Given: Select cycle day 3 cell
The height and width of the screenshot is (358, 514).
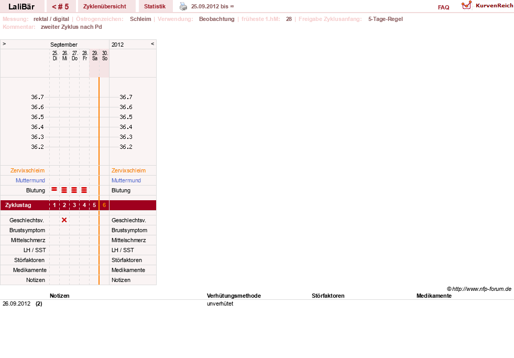Looking at the screenshot, I should (74, 205).
